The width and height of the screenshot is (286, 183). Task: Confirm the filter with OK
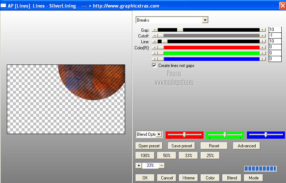[x=145, y=178]
